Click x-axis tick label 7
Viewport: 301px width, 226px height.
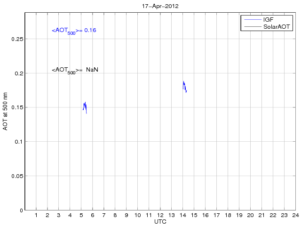[104, 215]
